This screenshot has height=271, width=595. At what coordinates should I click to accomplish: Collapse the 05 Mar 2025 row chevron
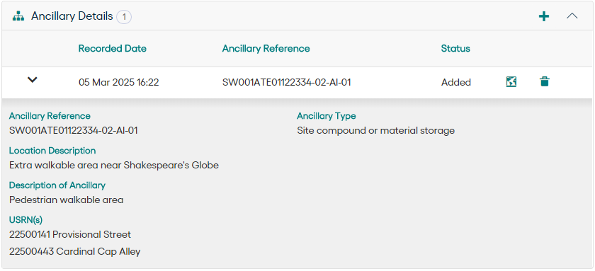pos(33,80)
